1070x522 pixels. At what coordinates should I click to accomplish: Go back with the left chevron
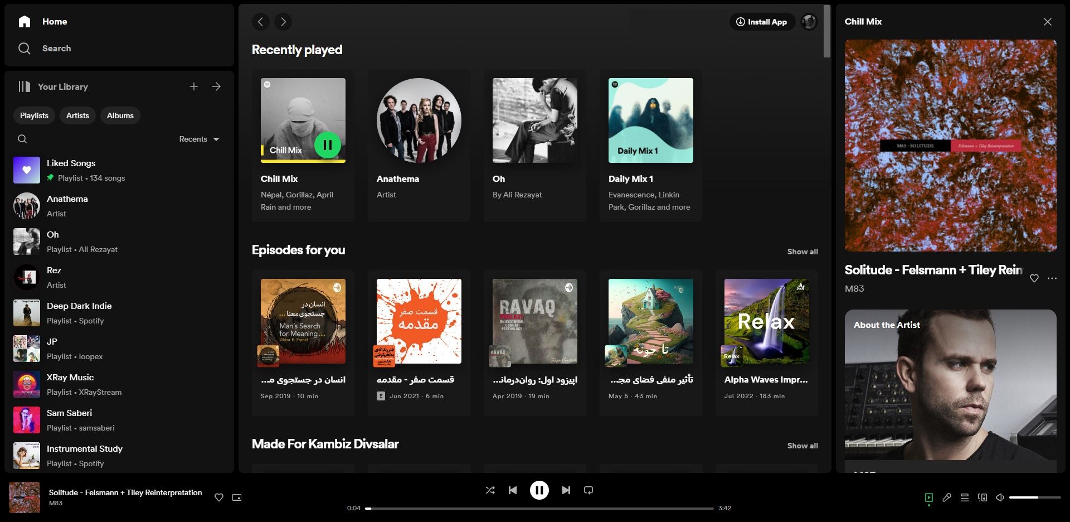[260, 22]
